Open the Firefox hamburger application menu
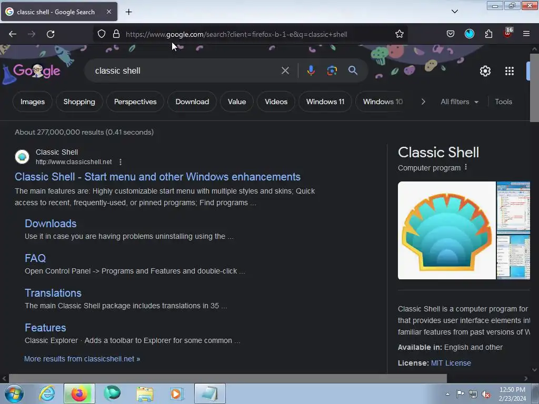This screenshot has height=404, width=539. coord(526,34)
